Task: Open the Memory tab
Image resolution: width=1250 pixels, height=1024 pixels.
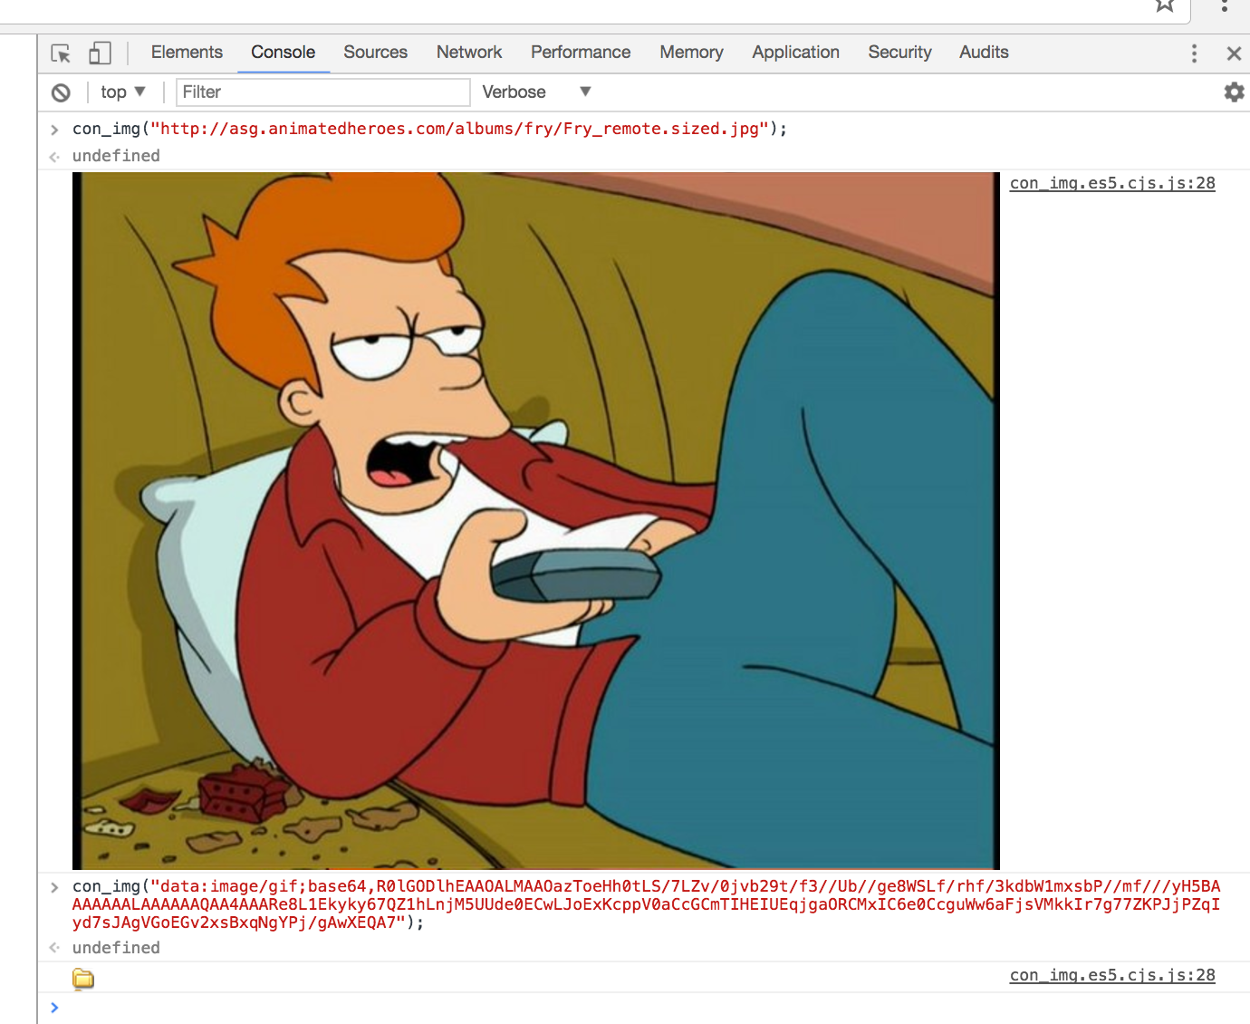Action: 691,53
